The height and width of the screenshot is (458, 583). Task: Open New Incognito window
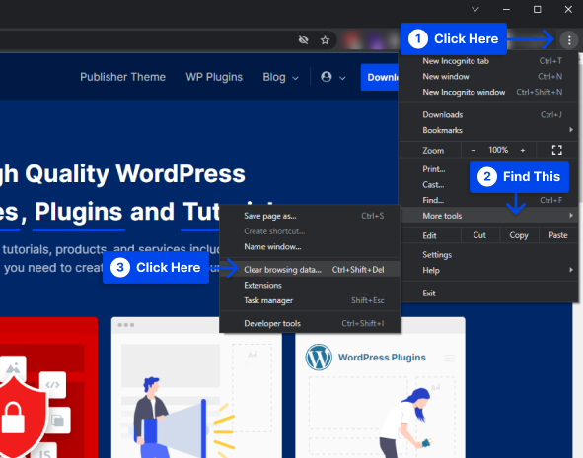point(488,92)
